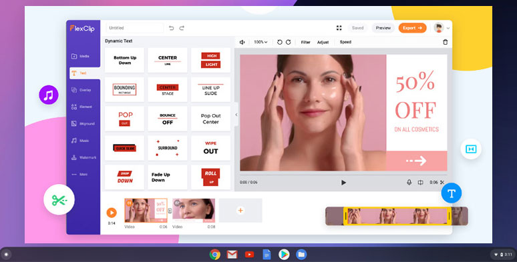Click the ChromeOS launcher button
The image size is (517, 262).
click(6, 255)
